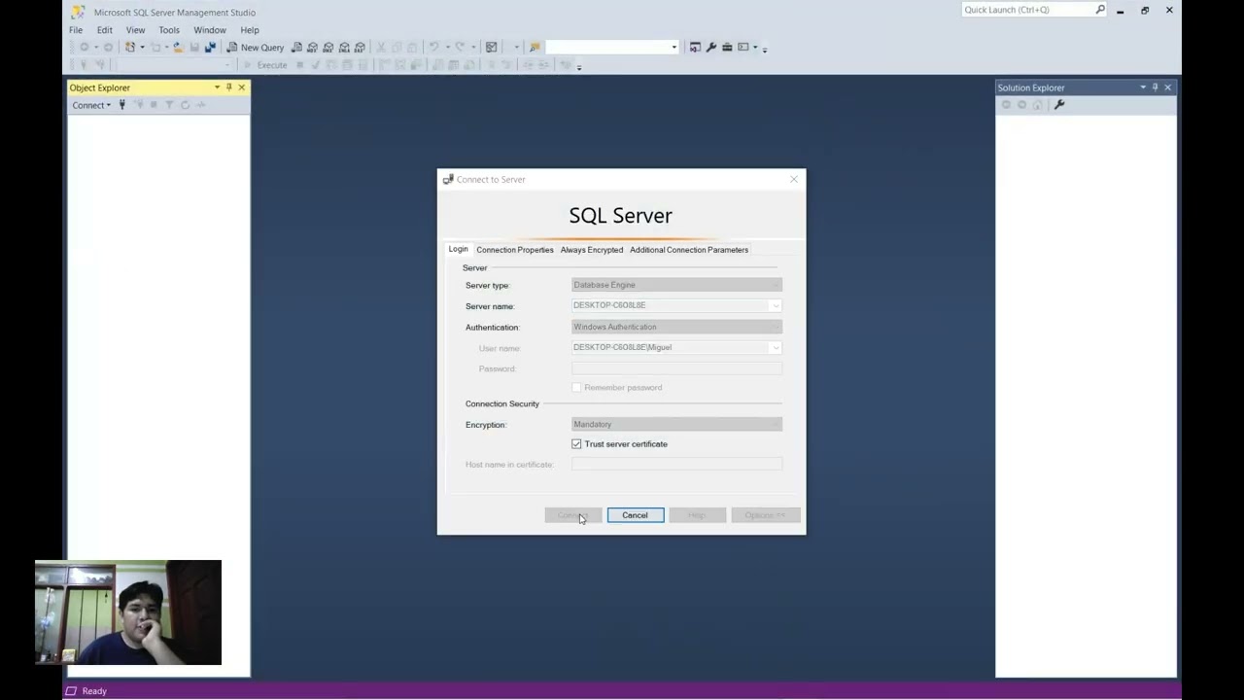Click the New Query toolbar button
Viewport: 1244px width, 700px height.
(255, 47)
